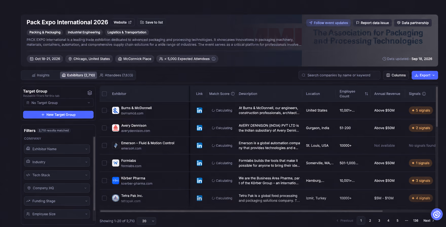This screenshot has height=227, width=446.
Task: Open LinkedIn link for Formlabs
Action: pos(199,163)
